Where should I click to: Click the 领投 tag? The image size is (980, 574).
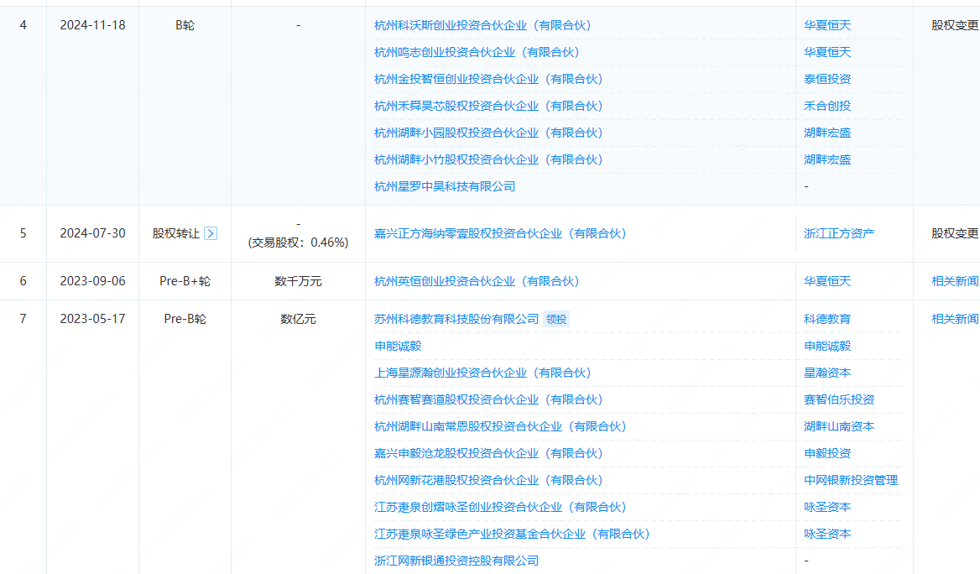556,319
